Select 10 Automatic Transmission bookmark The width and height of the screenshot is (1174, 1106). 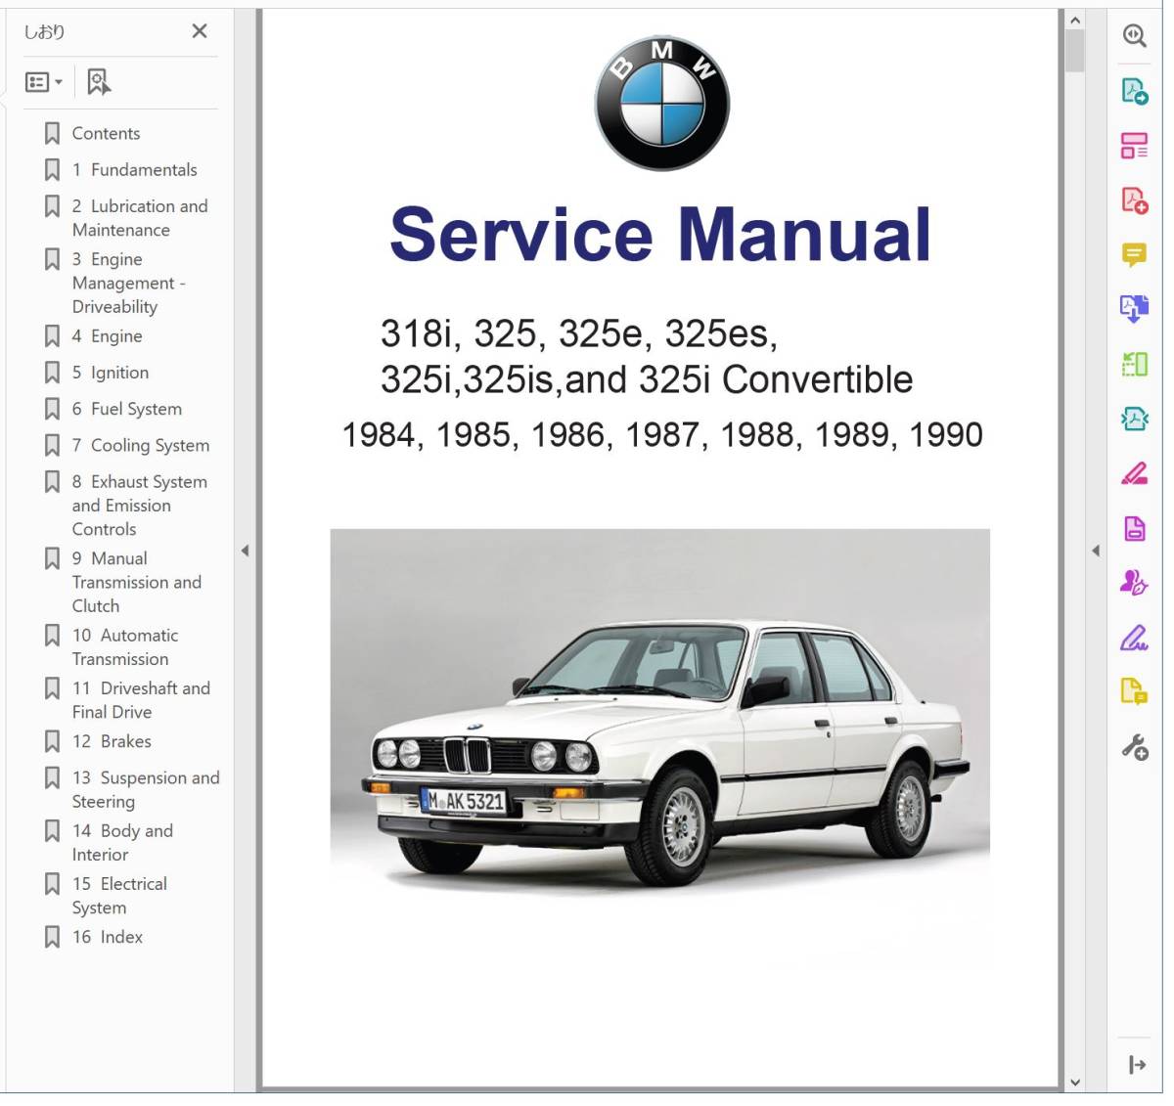125,647
